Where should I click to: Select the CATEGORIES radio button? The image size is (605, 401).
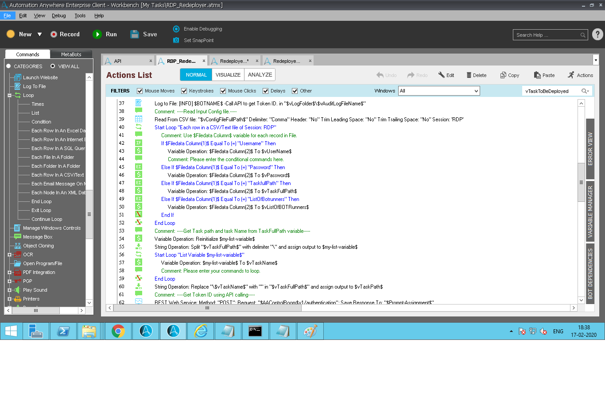coord(8,66)
